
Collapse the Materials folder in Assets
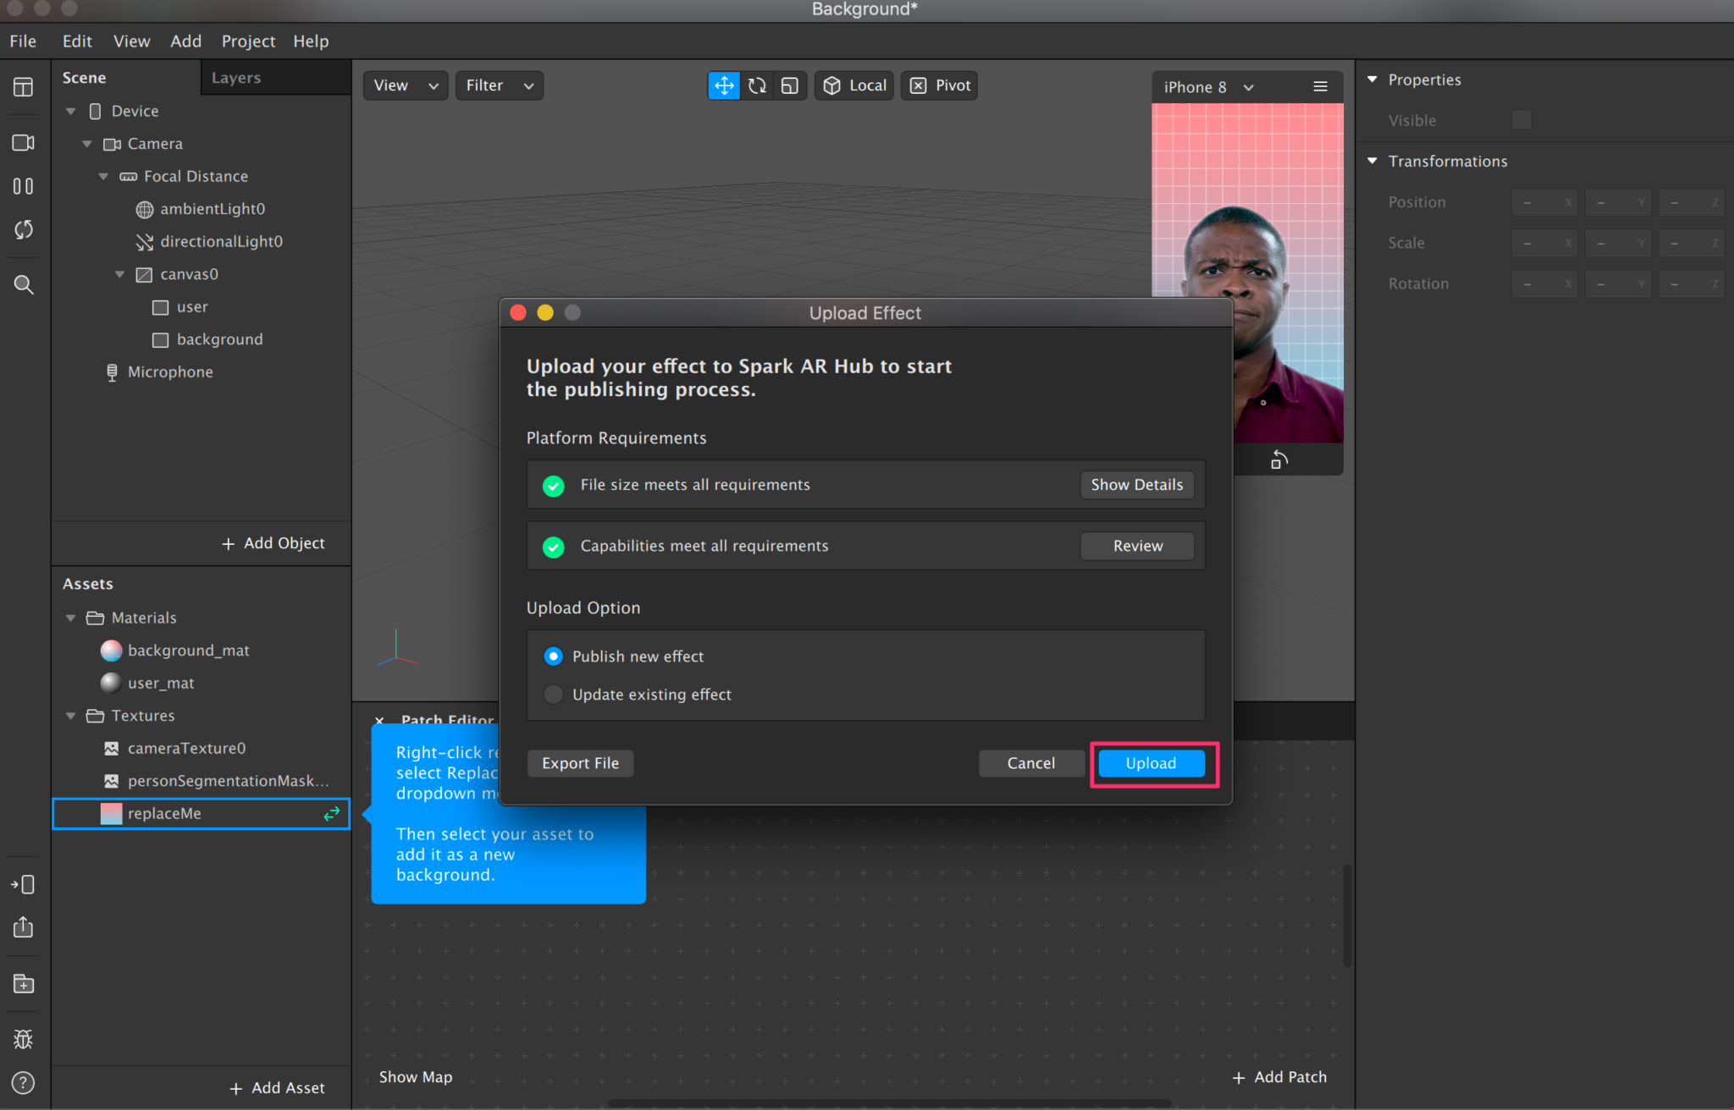click(x=71, y=618)
